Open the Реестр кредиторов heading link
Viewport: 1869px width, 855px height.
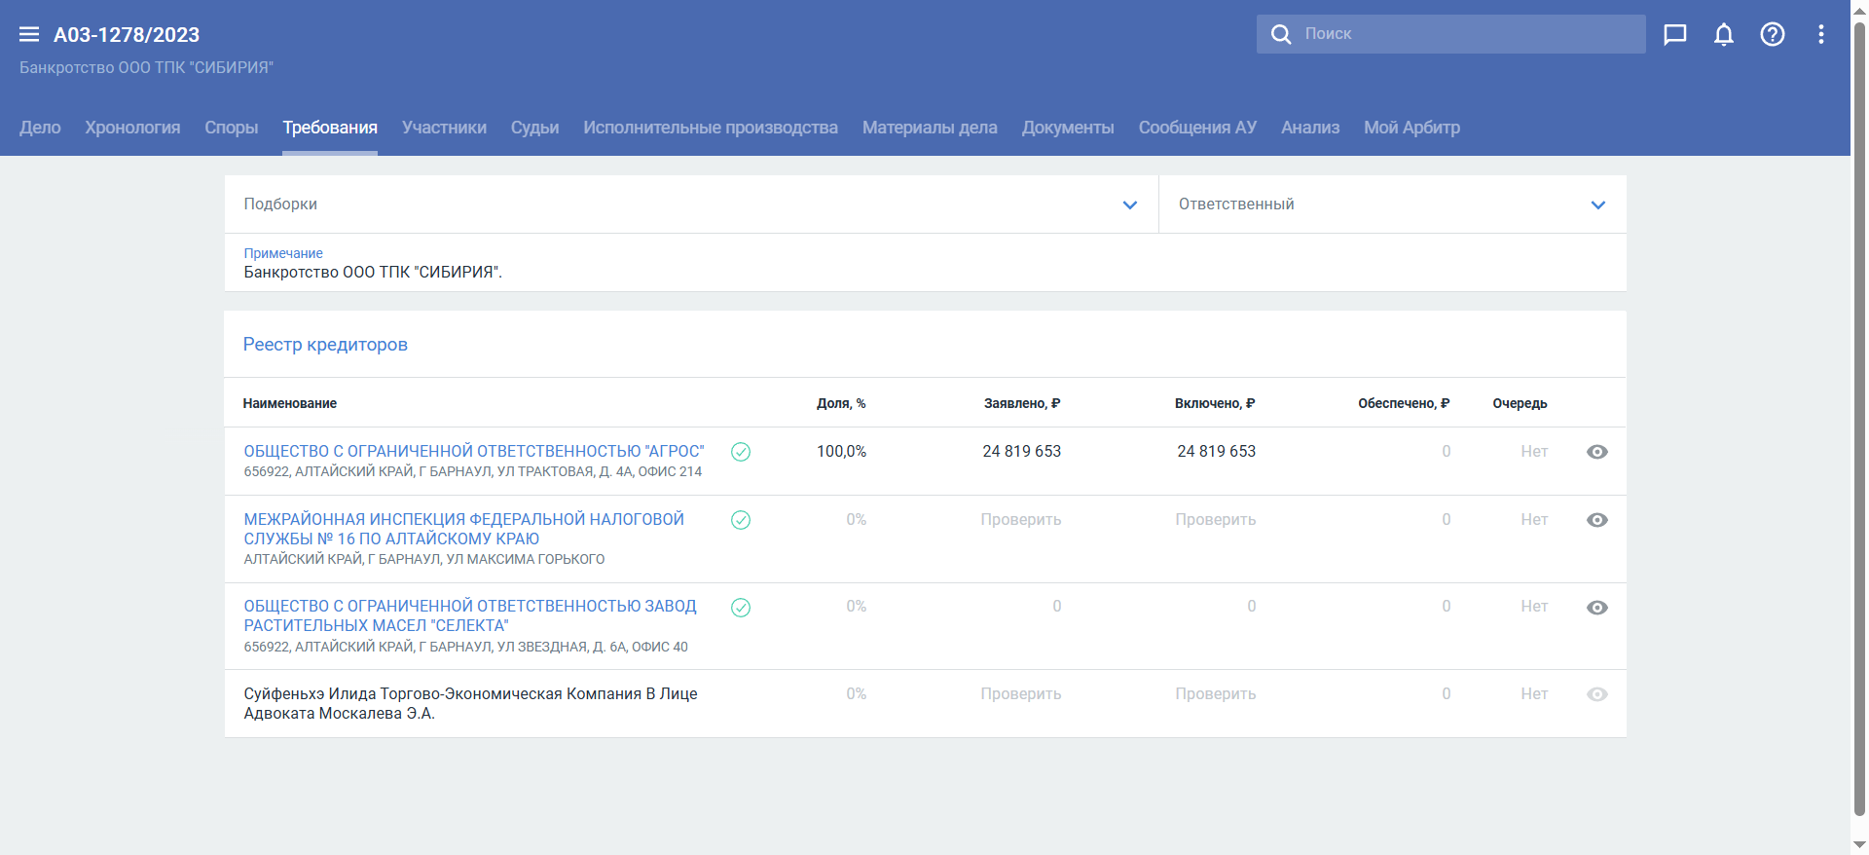(325, 345)
